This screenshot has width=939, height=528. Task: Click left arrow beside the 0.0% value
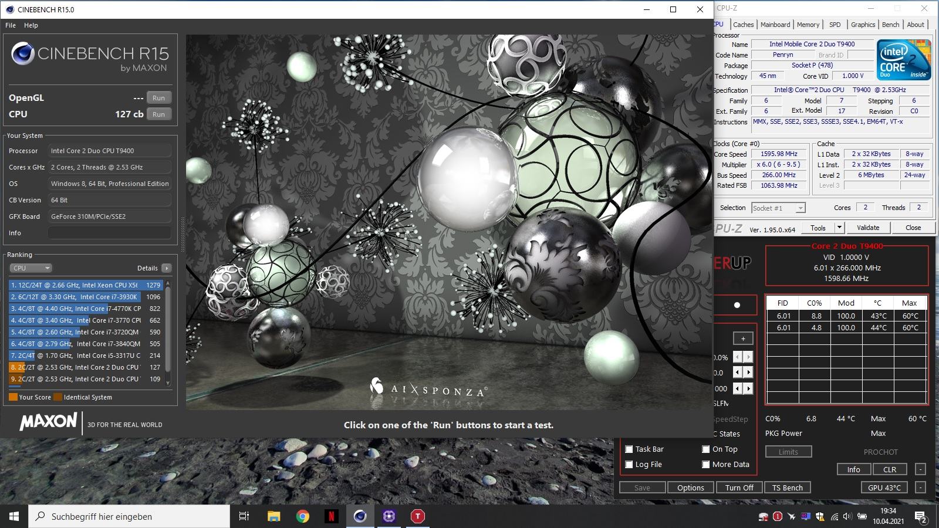pyautogui.click(x=738, y=357)
